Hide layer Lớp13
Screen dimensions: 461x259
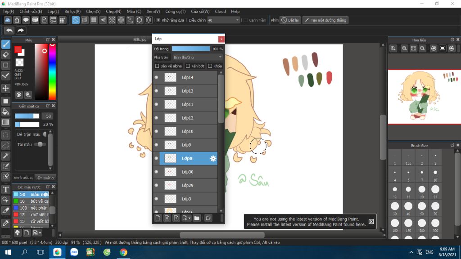[x=156, y=91]
